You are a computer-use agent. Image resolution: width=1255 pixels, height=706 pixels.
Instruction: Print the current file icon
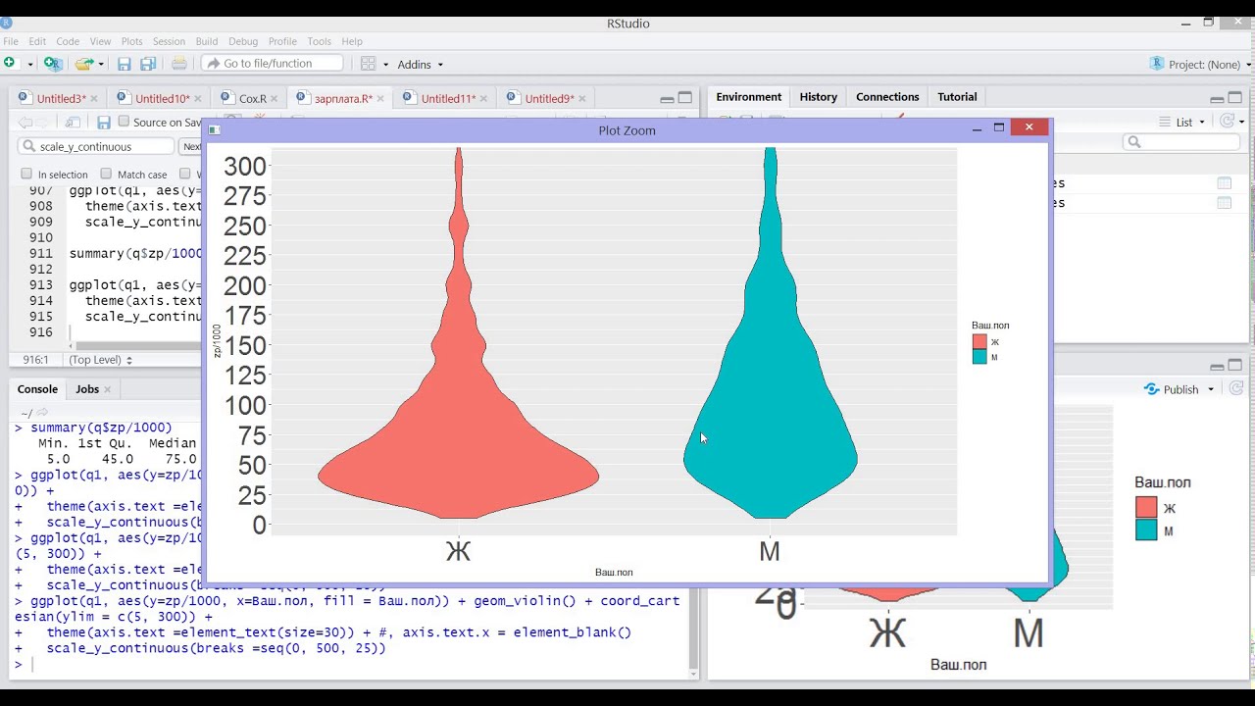(x=179, y=64)
